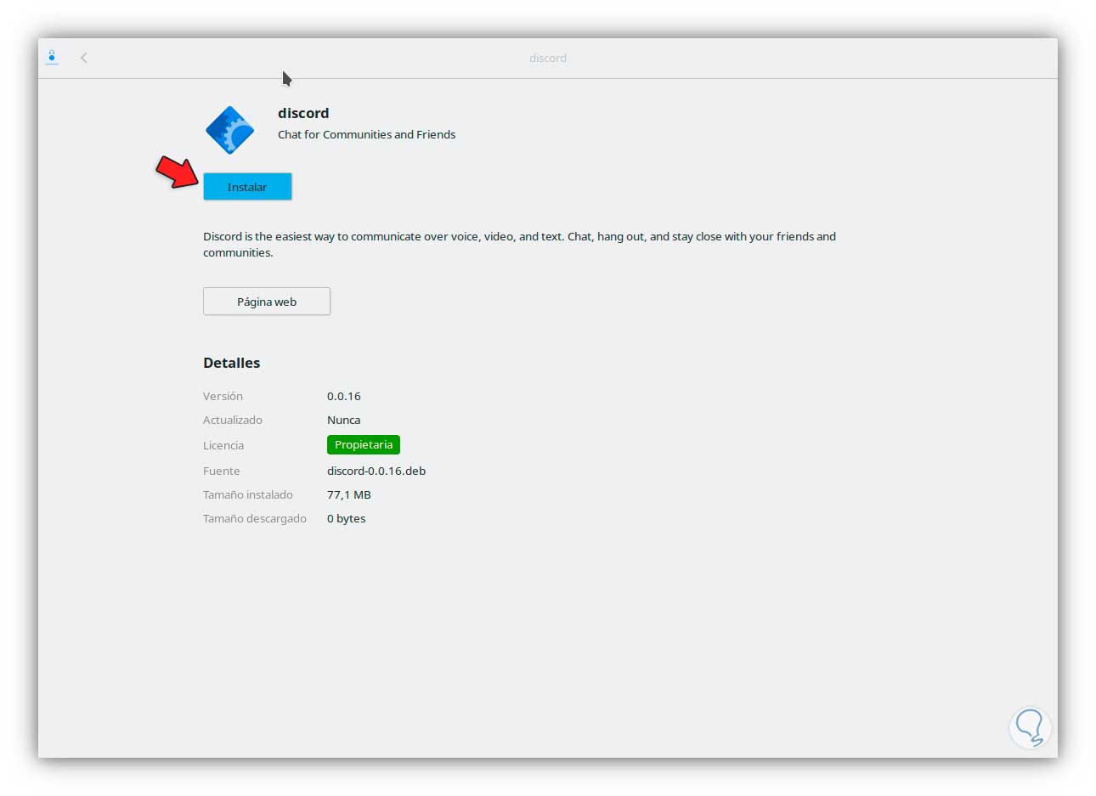This screenshot has width=1096, height=796.
Task: Click the Fuente label
Action: (222, 471)
